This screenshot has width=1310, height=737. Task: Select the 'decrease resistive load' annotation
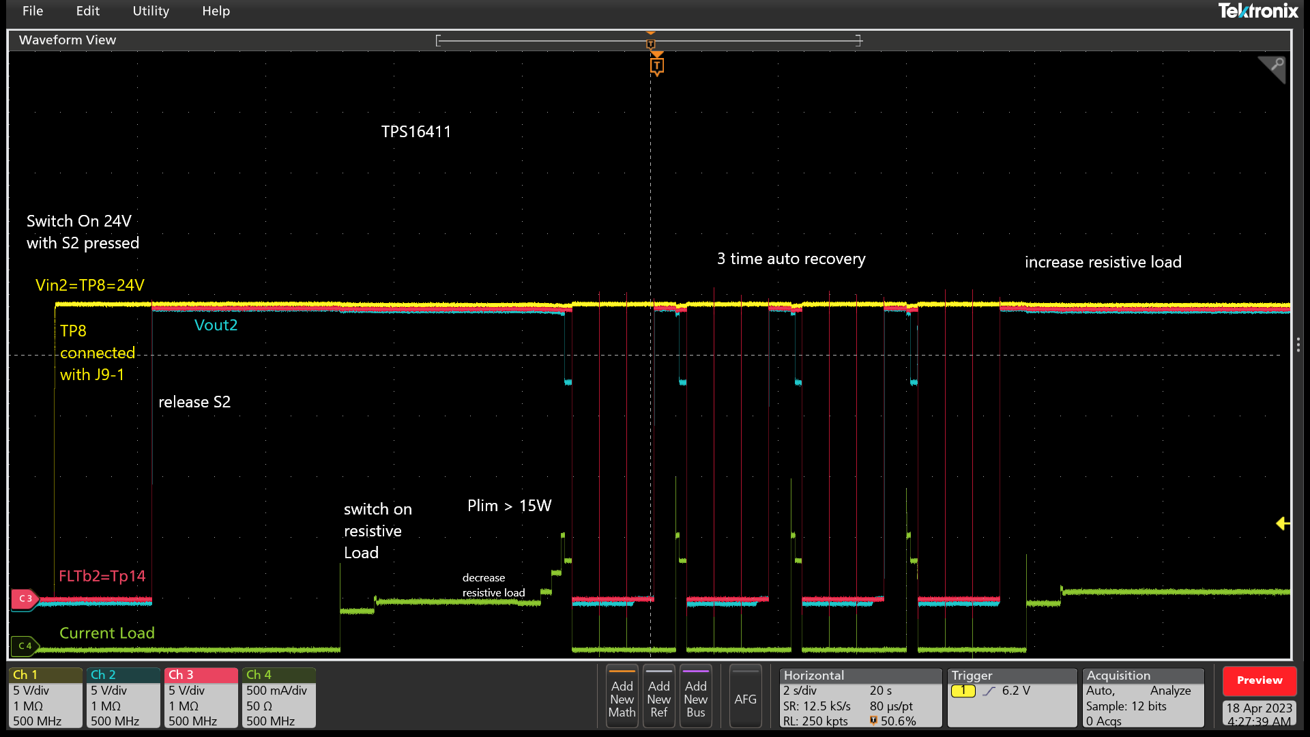click(493, 586)
